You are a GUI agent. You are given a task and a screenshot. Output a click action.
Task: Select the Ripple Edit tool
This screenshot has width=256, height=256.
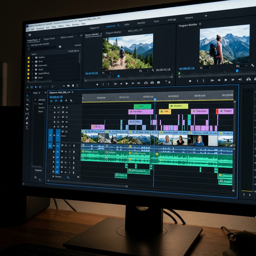pyautogui.click(x=27, y=105)
